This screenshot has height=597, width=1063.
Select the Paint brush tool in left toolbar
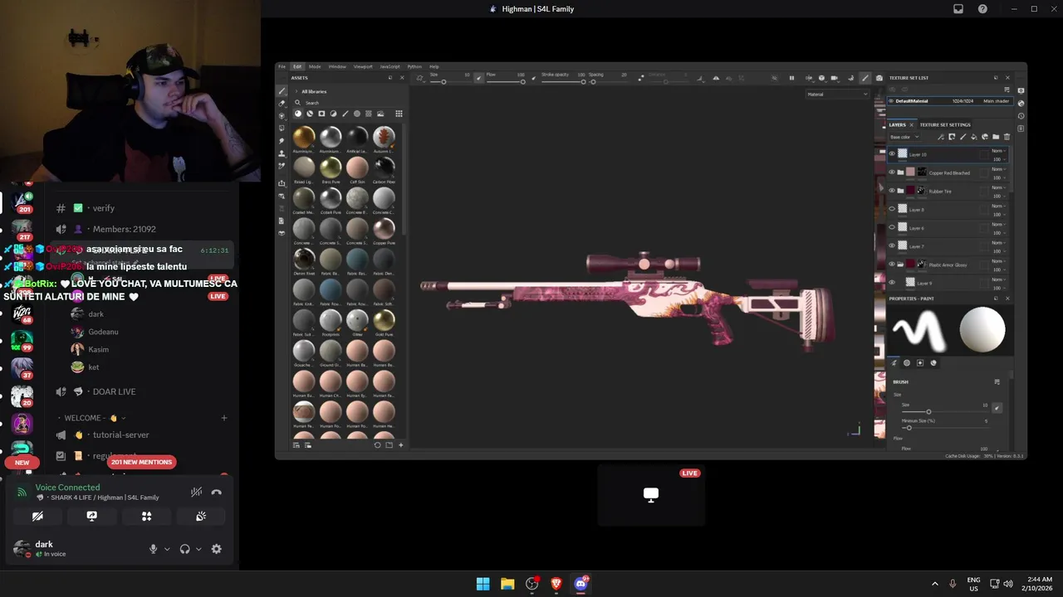tap(282, 91)
